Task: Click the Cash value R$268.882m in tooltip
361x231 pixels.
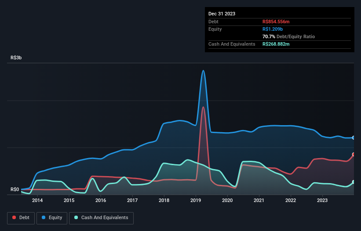Action: pos(276,44)
